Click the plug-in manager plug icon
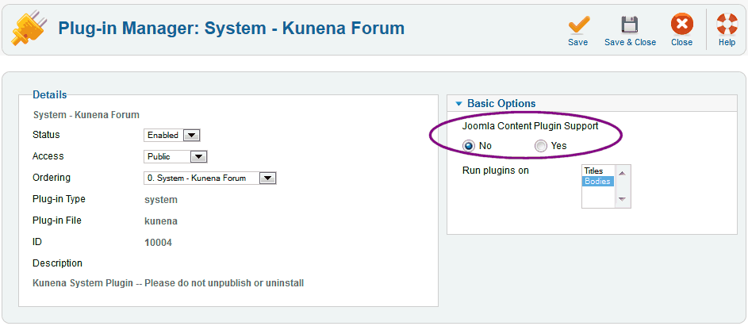Viewport: 748px width, 326px height. (x=26, y=29)
